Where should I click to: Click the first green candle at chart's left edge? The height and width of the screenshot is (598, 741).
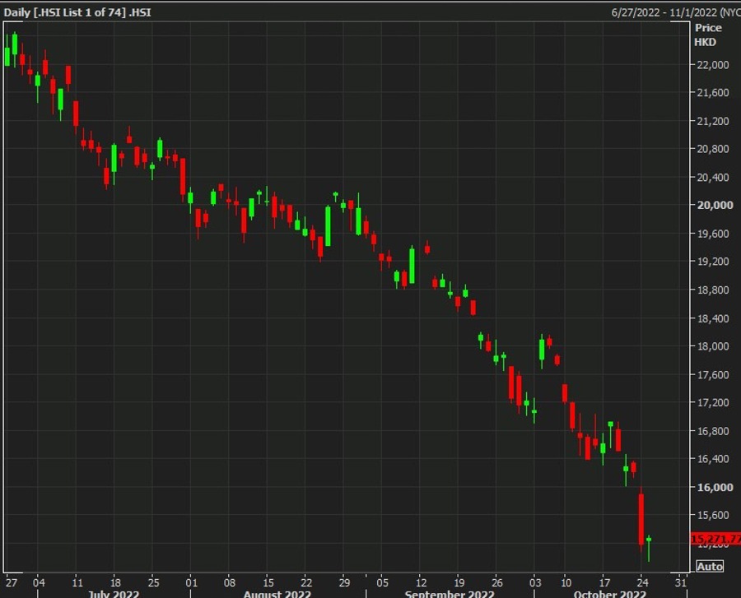coord(7,56)
